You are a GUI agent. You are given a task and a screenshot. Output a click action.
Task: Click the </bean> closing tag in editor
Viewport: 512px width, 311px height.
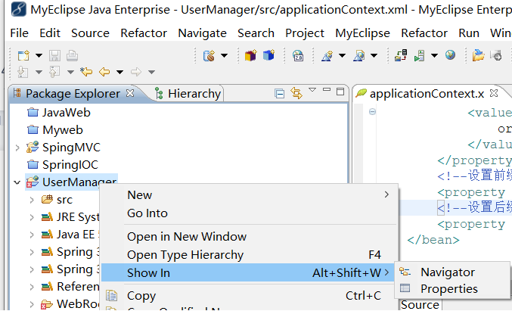(433, 240)
